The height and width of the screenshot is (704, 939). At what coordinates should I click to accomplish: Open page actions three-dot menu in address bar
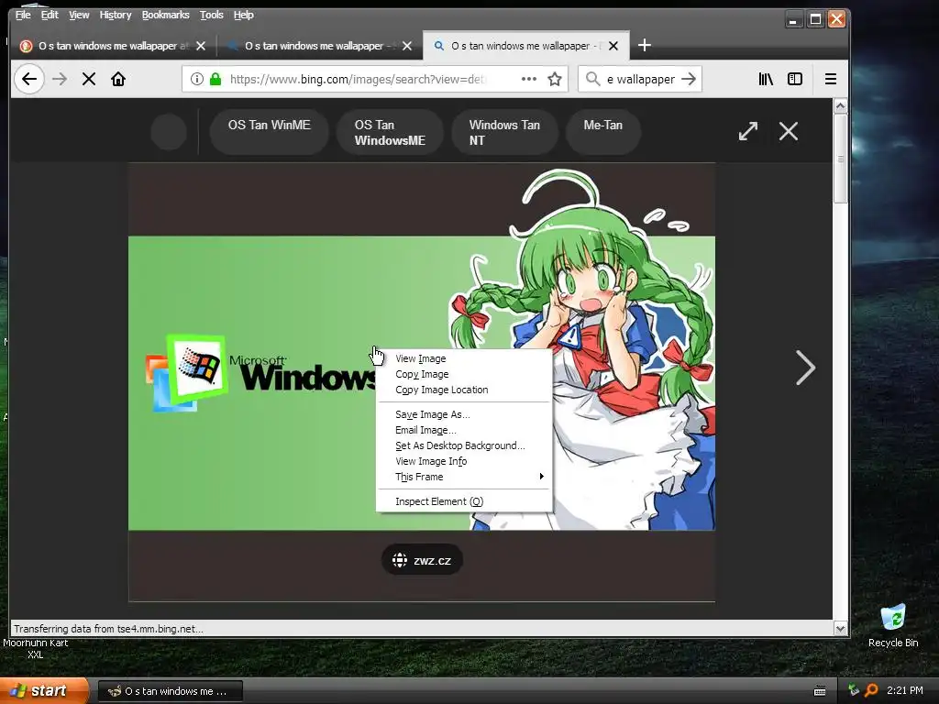click(x=529, y=79)
